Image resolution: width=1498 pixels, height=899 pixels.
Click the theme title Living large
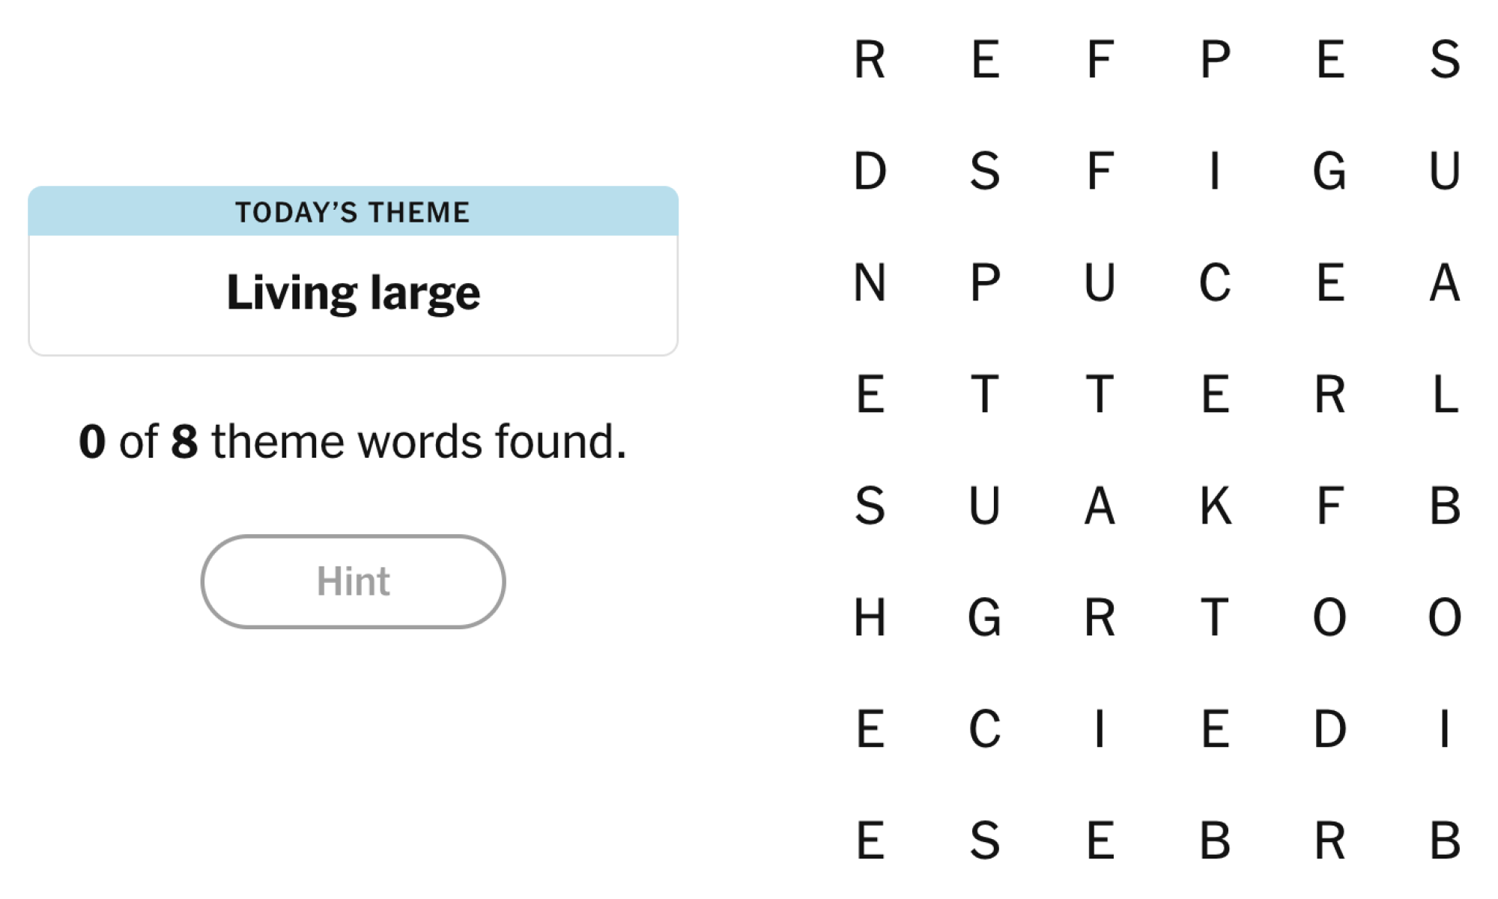pos(353,291)
